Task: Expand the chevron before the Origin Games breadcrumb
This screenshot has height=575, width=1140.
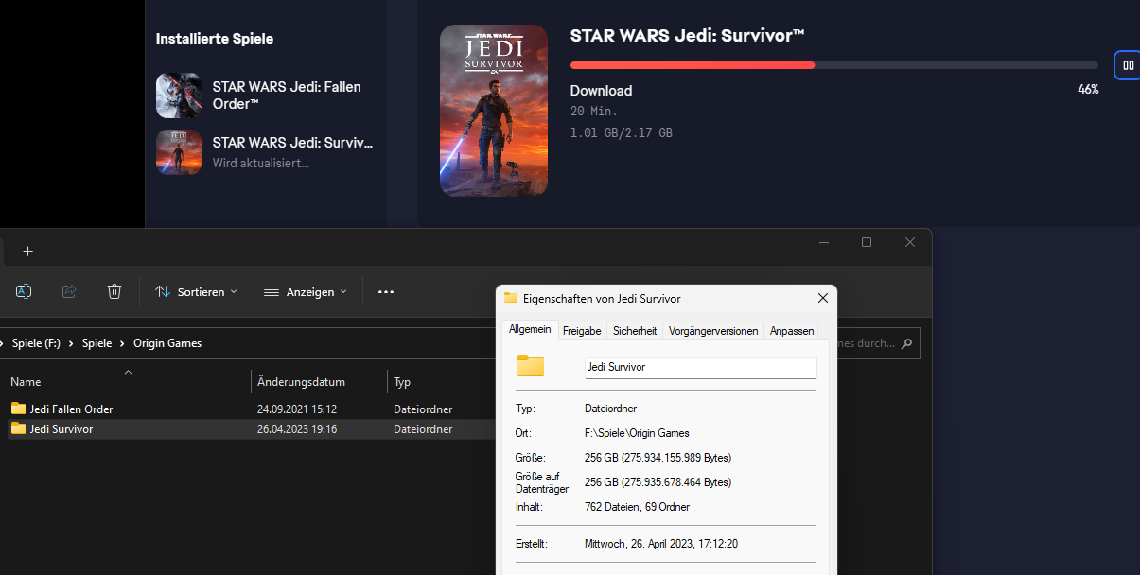Action: pos(122,343)
